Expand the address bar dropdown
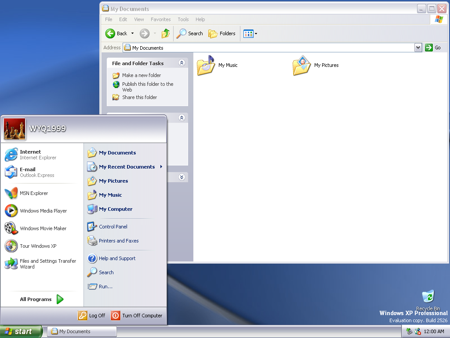The width and height of the screenshot is (450, 338). tap(418, 48)
